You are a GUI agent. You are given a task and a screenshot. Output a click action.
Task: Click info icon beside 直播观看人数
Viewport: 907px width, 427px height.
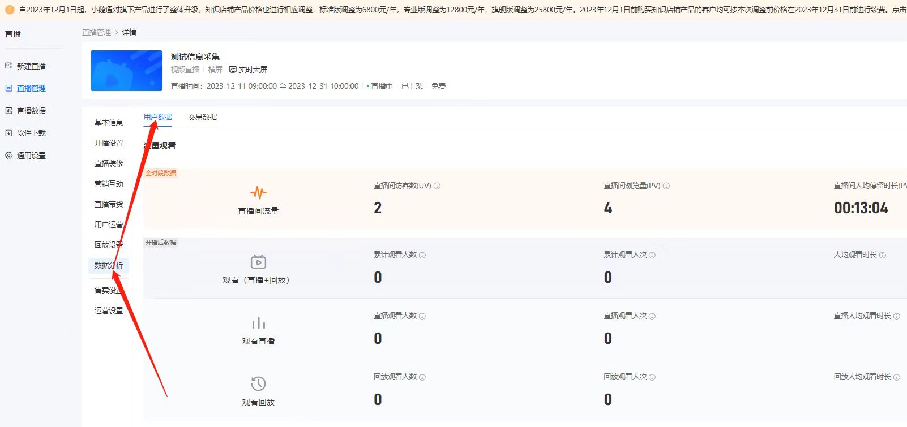point(422,316)
